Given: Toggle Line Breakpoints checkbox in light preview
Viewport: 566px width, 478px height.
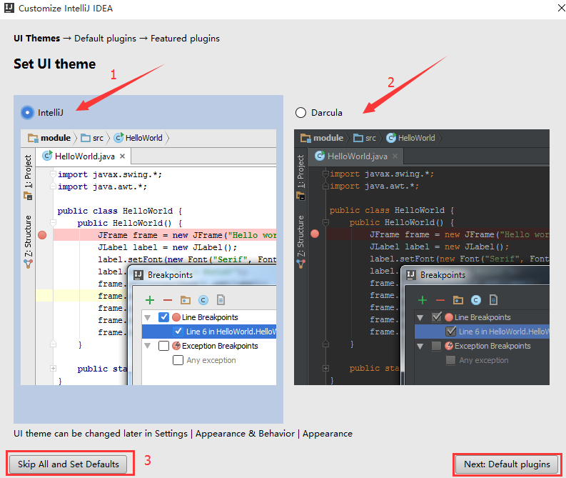Looking at the screenshot, I should [x=163, y=317].
